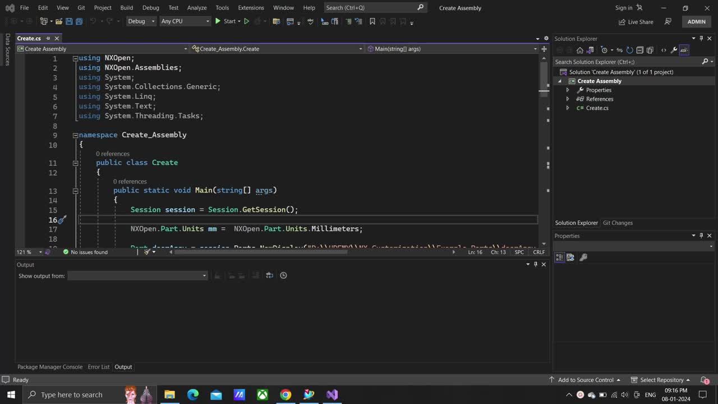Image resolution: width=718 pixels, height=404 pixels.
Task: Click Sync with Active Document icon
Action: pos(620,50)
